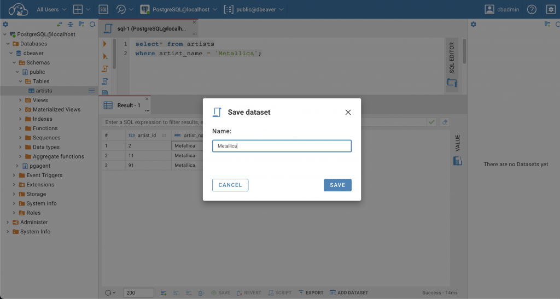Click the artist_id cell with value 11
560x299 pixels.
point(148,156)
